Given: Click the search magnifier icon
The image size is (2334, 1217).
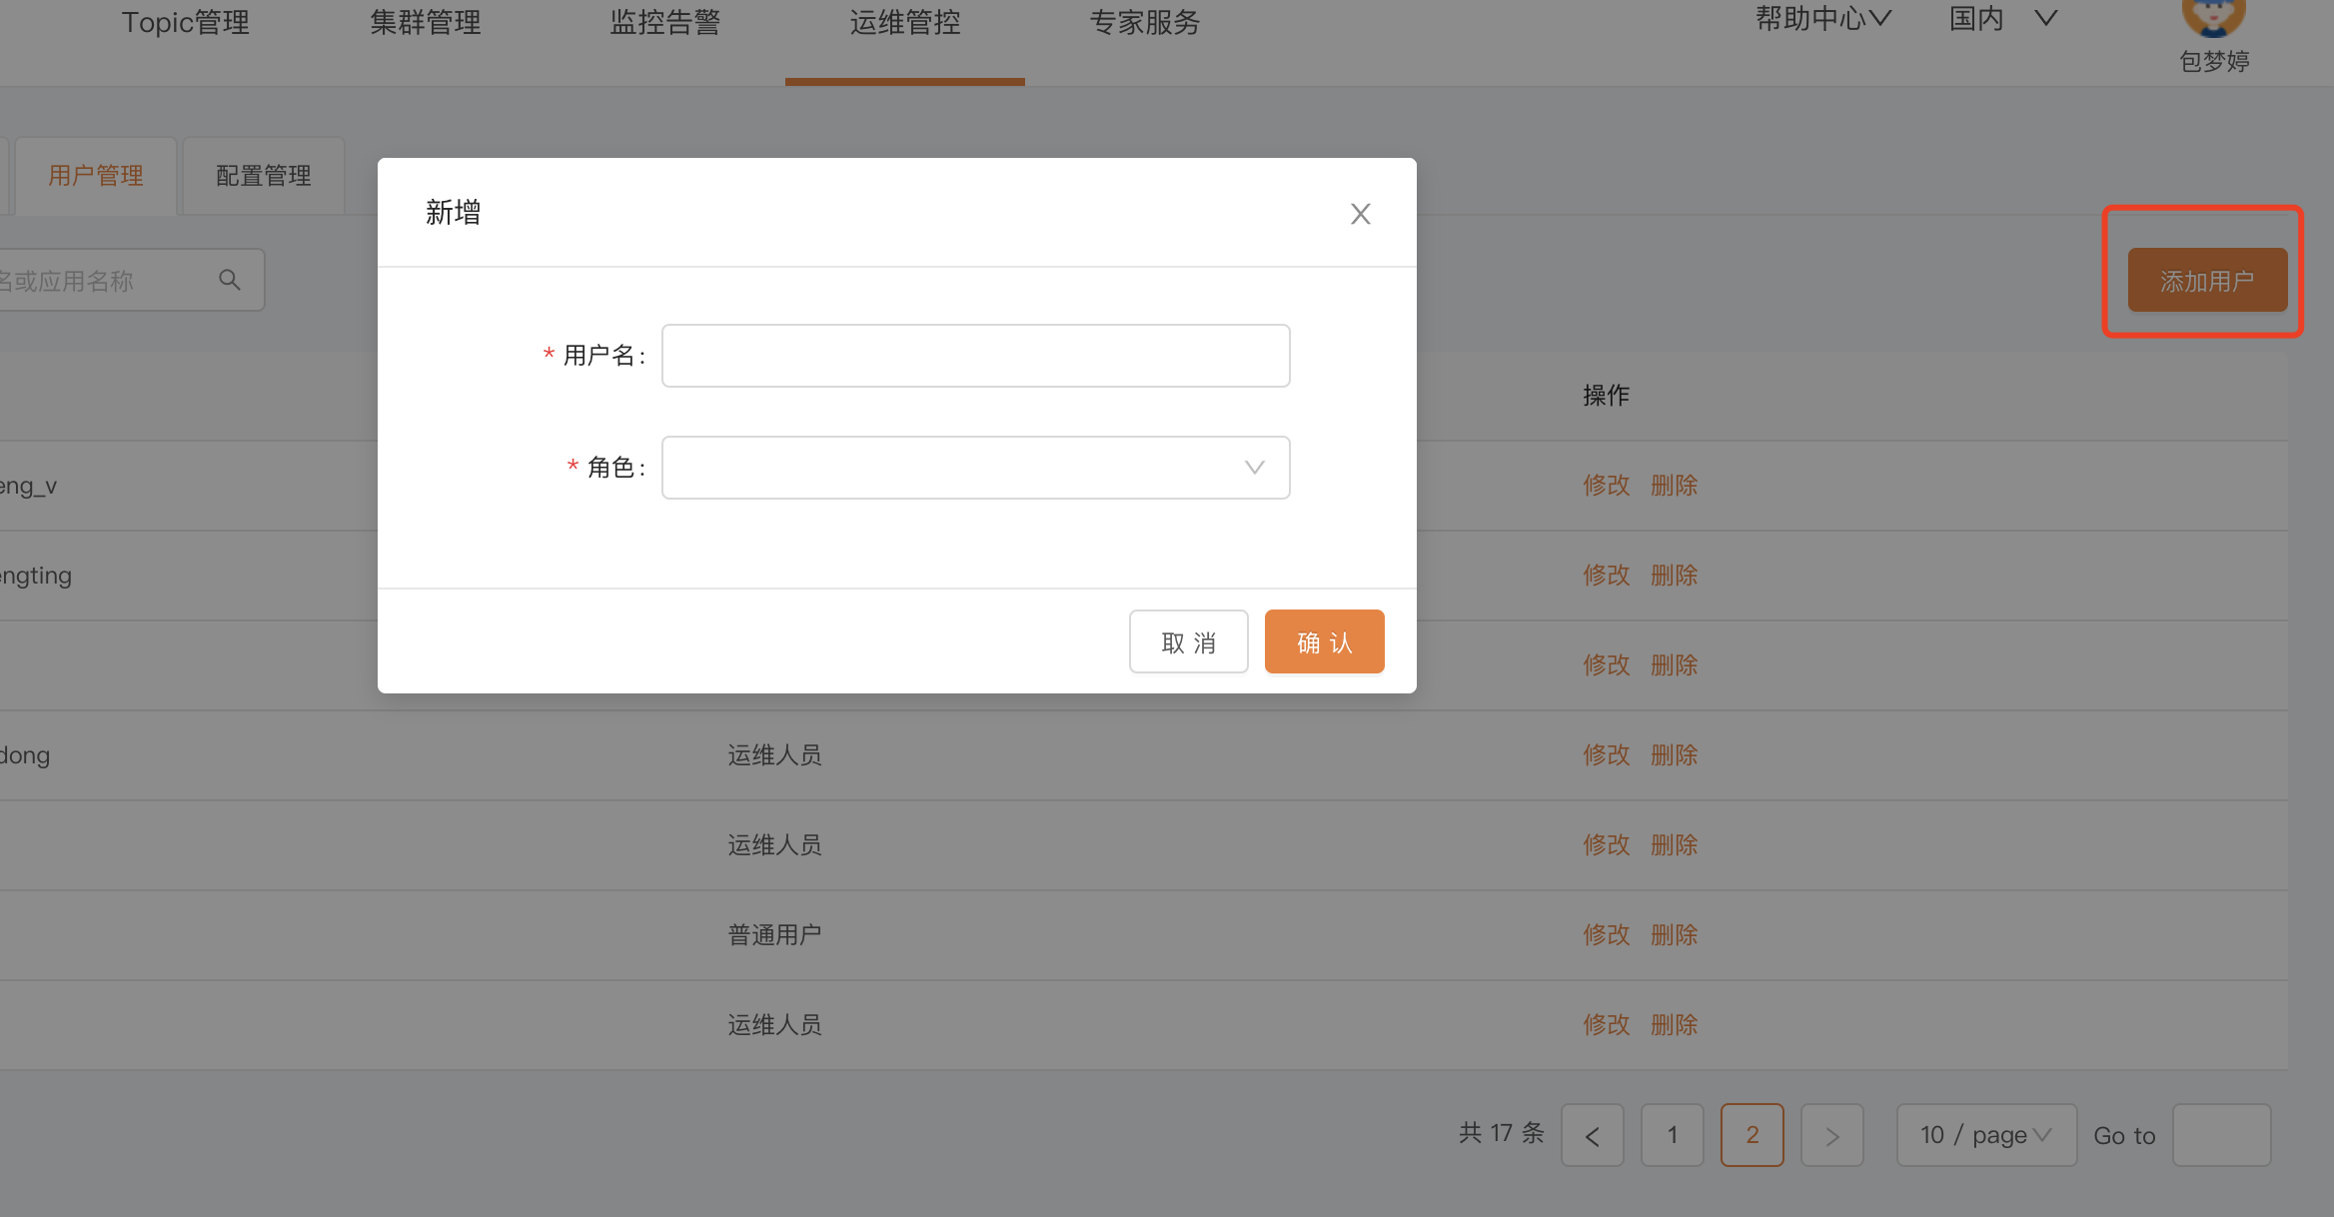Looking at the screenshot, I should coord(230,281).
